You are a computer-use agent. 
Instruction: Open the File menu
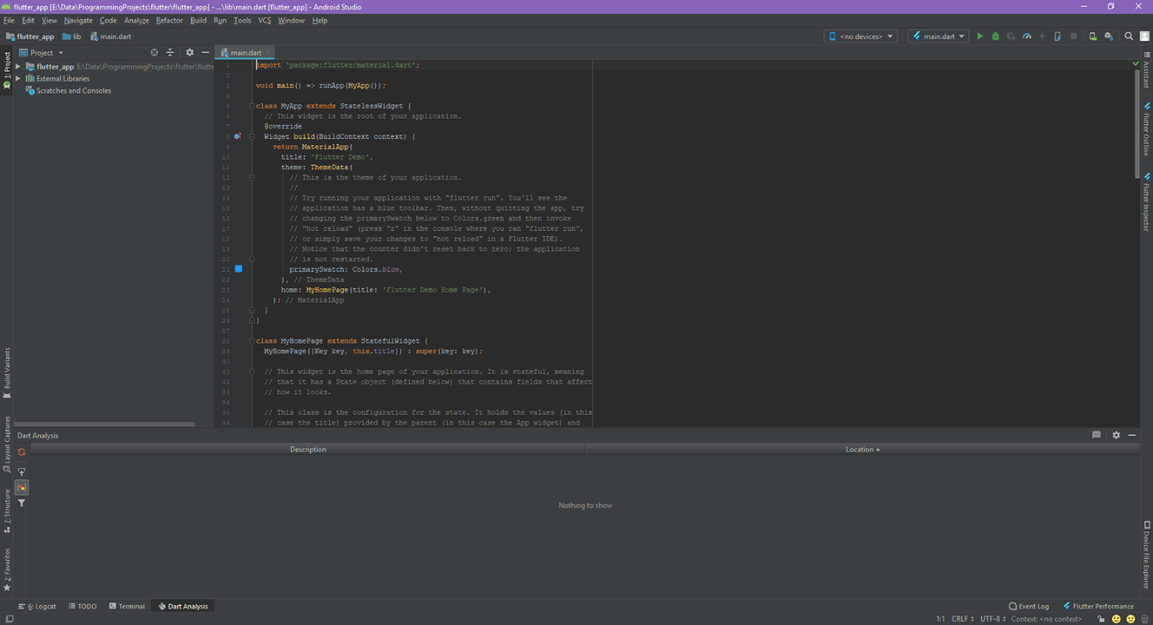coord(9,20)
